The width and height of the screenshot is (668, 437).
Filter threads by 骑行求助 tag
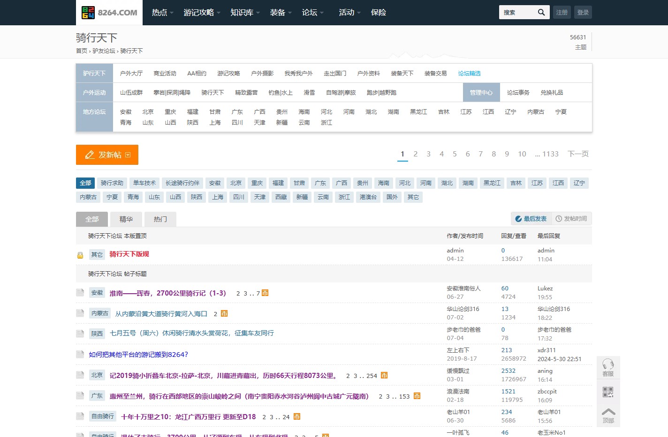coord(112,183)
